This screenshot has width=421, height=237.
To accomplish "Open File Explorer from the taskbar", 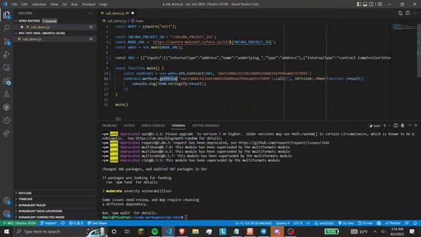I will (195, 231).
